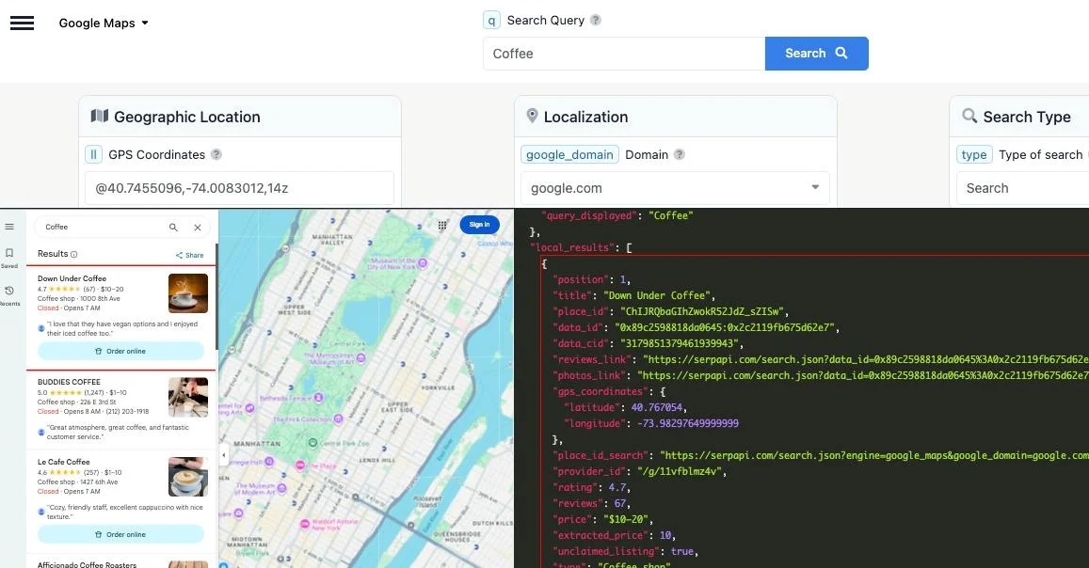Click the Le Cafe Coffee thumbnail
1089x568 pixels.
(x=188, y=477)
